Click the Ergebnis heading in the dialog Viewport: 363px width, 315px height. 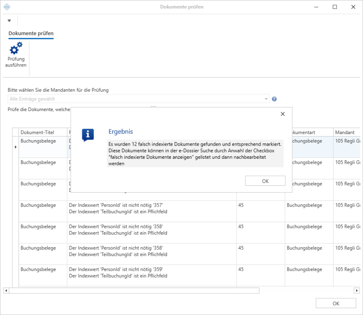coord(121,132)
